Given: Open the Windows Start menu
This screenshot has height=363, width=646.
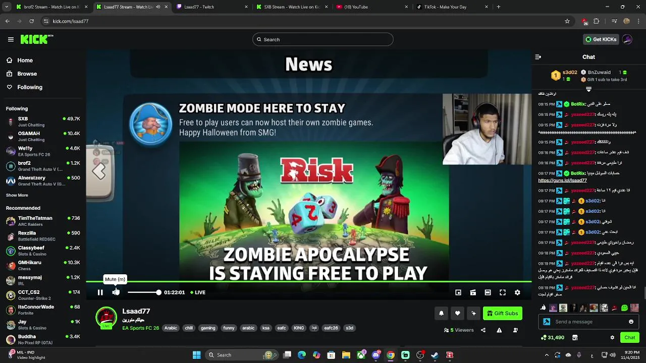Looking at the screenshot, I should tap(197, 355).
